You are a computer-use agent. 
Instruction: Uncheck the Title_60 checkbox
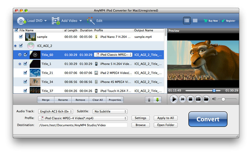point(25,54)
